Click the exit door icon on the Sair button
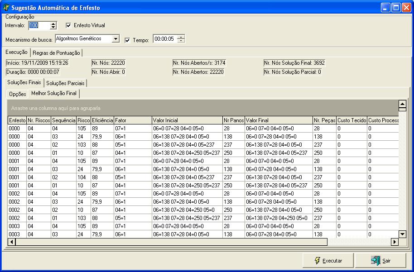Image resolution: width=414 pixels, height=272 pixels. point(375,261)
